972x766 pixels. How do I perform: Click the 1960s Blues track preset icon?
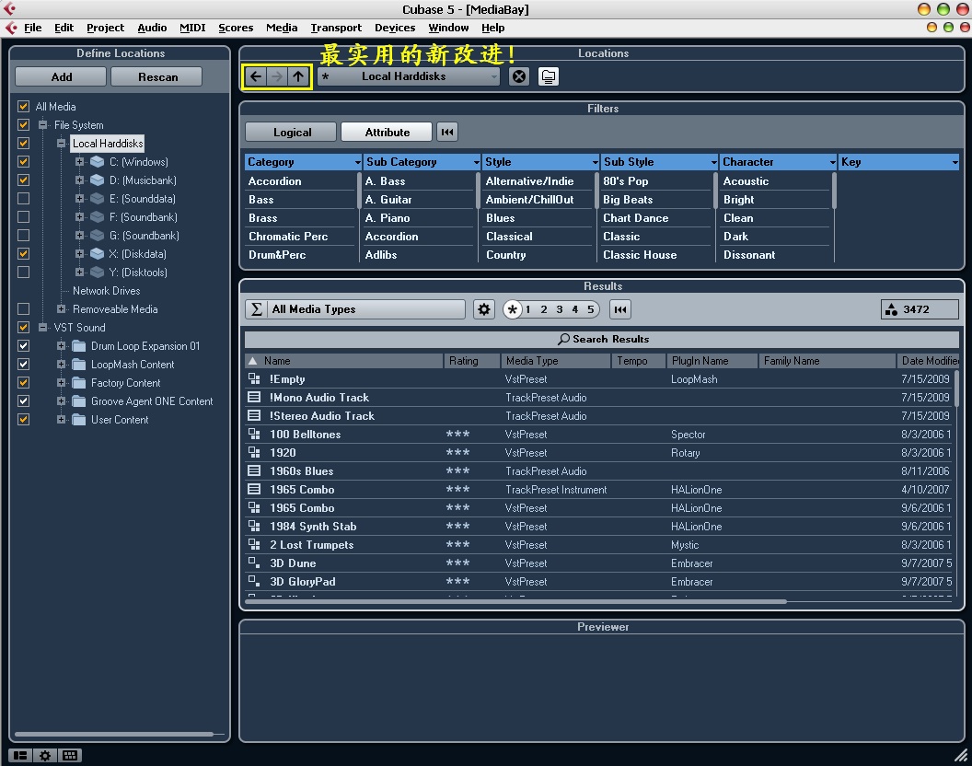254,470
